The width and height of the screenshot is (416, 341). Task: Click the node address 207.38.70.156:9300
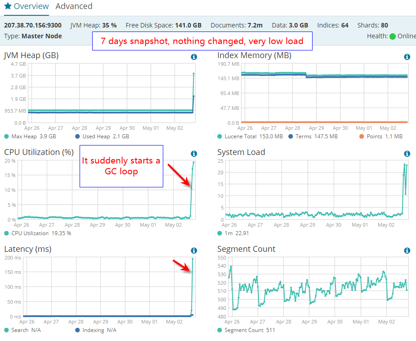pyautogui.click(x=33, y=25)
